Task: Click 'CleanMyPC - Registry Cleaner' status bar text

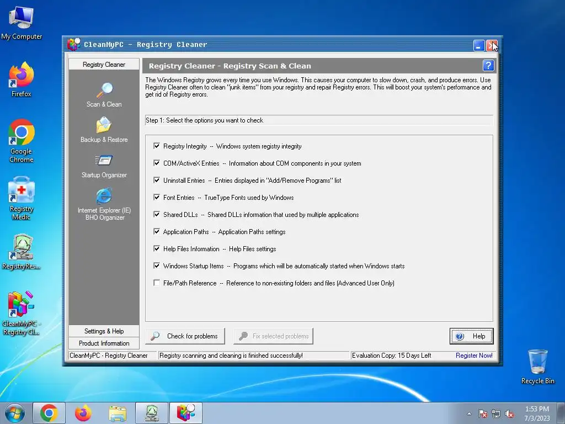Action: pyautogui.click(x=109, y=356)
